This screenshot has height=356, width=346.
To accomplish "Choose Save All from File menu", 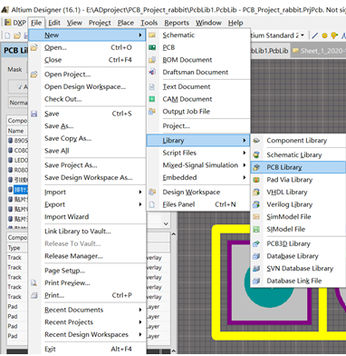I will pos(57,151).
